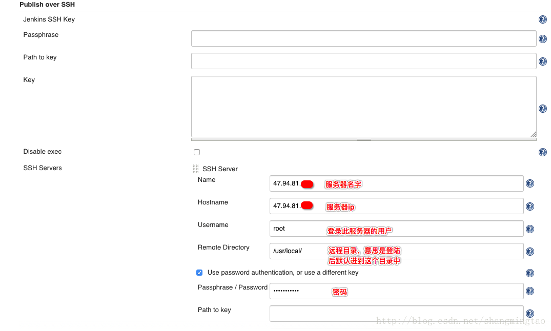This screenshot has height=331, width=551.
Task: Click the Remote Directory field /usr/local/
Action: [396, 251]
